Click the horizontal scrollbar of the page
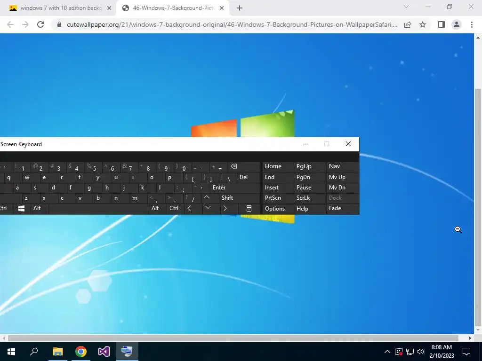 click(233, 338)
